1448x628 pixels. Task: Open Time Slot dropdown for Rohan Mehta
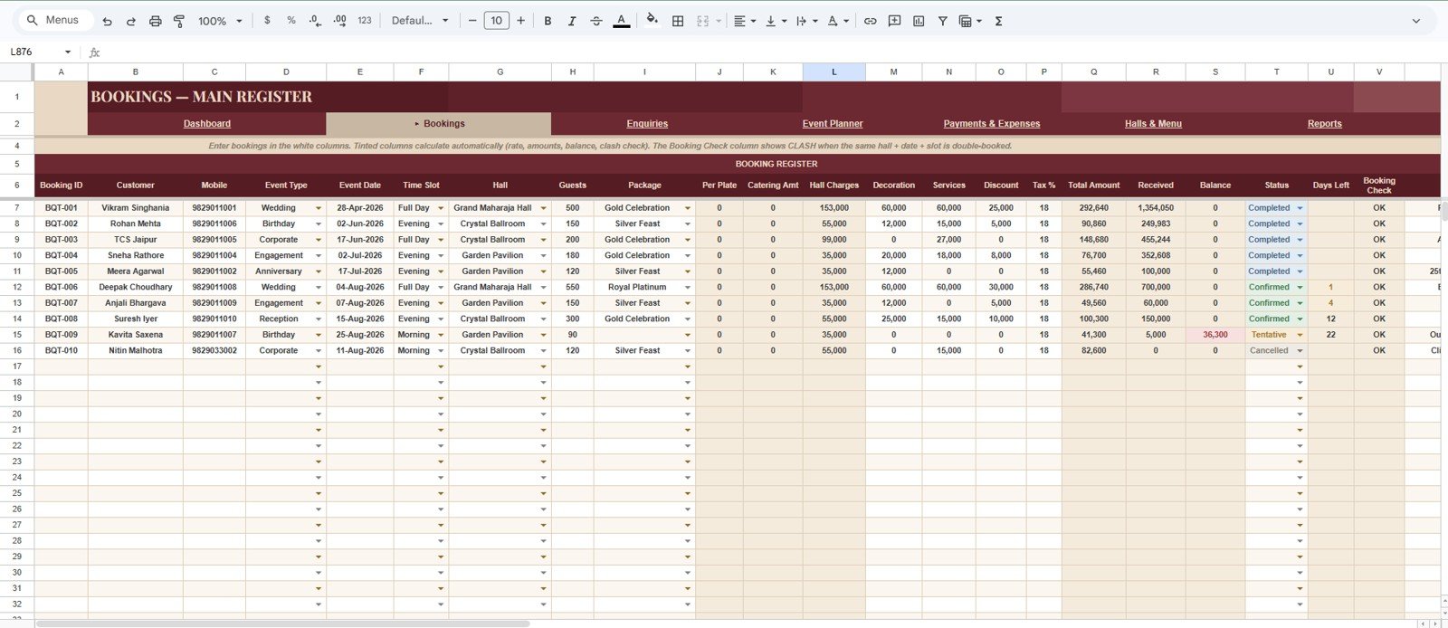click(x=441, y=224)
